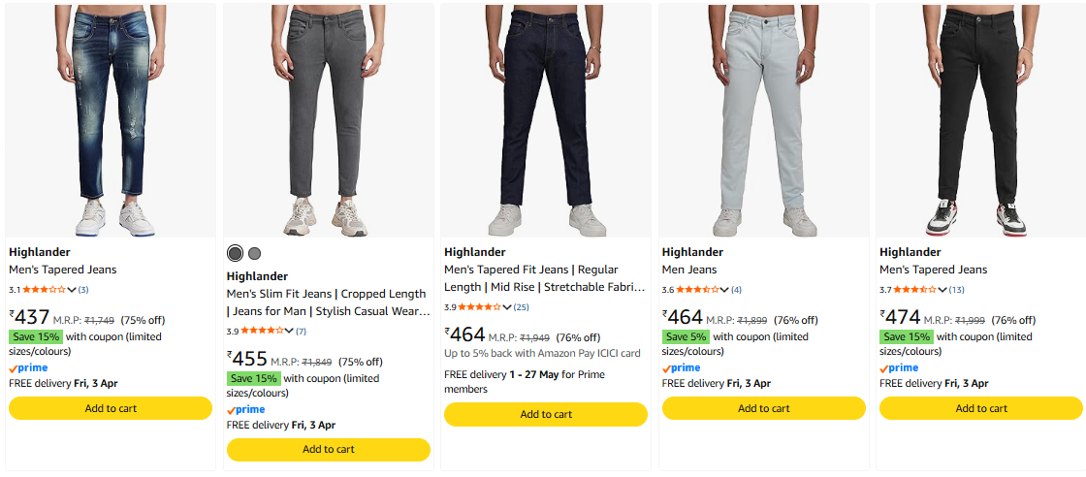This screenshot has width=1086, height=477.
Task: Expand the rating dropdown on the 3.7-star jeans
Action: pyautogui.click(x=942, y=290)
